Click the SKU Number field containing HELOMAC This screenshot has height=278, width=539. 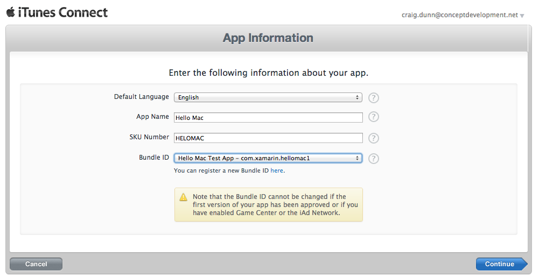[268, 138]
